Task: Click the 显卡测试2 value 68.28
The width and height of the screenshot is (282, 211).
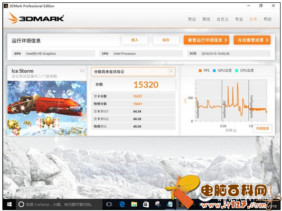Action: pos(137,119)
